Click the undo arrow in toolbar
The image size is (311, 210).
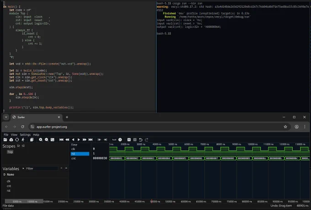pyautogui.click(x=140, y=140)
